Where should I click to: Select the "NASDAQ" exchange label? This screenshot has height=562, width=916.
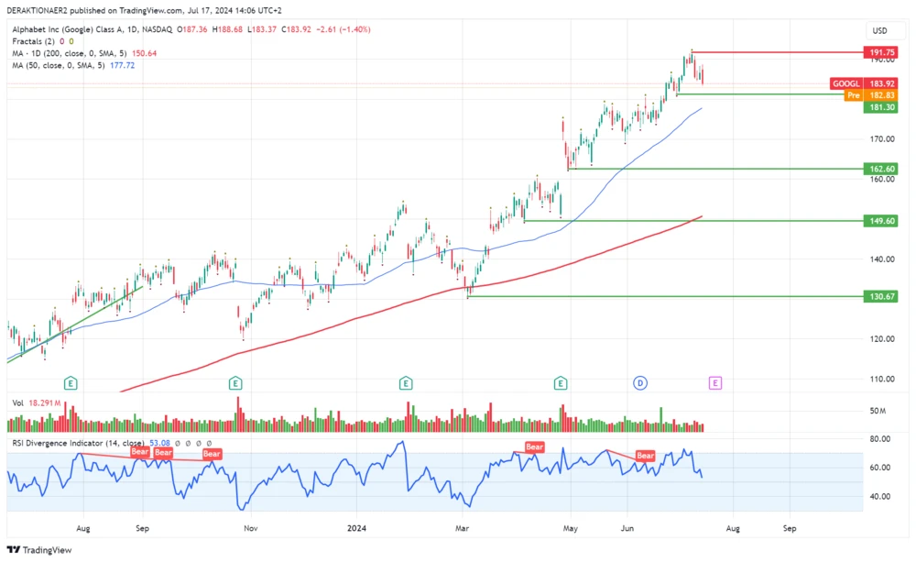point(158,28)
